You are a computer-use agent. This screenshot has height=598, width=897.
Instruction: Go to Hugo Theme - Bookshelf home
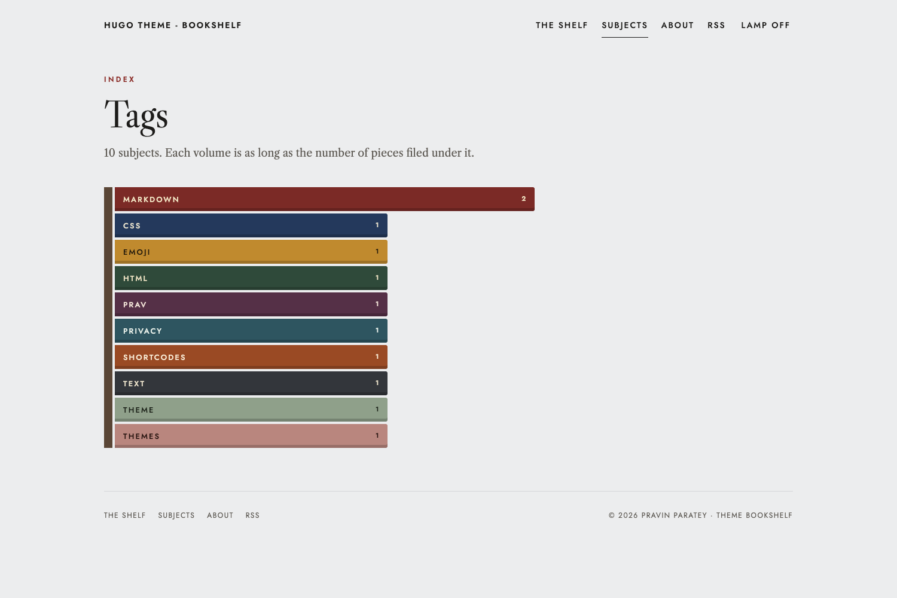[173, 25]
